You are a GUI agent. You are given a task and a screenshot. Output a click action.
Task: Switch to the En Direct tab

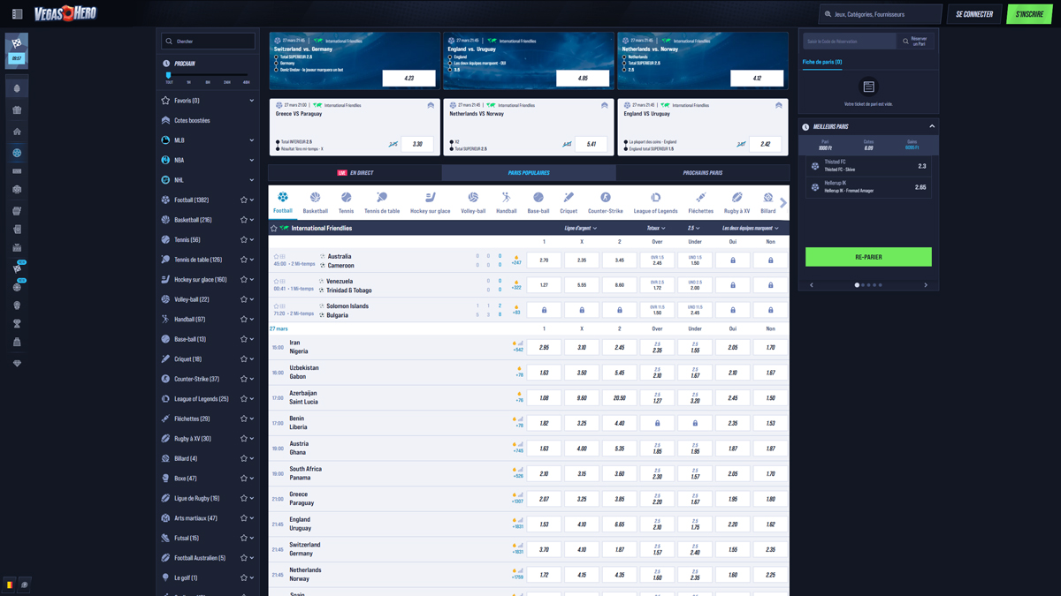click(355, 173)
